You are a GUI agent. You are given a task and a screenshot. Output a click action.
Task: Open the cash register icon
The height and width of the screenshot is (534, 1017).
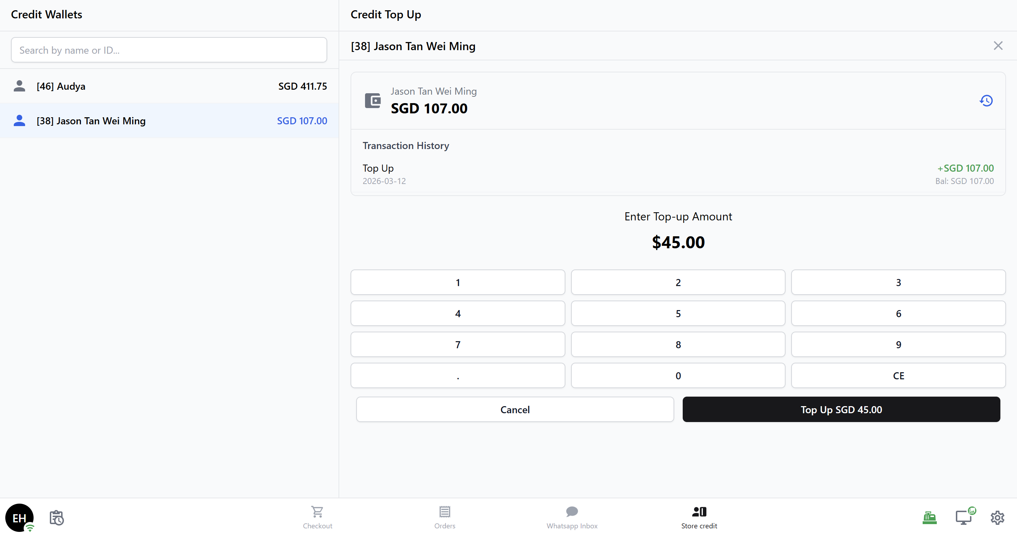[929, 517]
